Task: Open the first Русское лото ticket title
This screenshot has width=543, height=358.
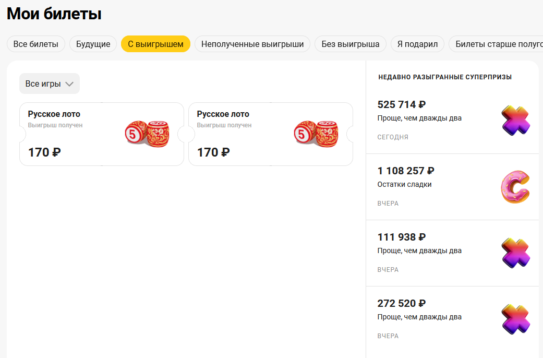Action: point(54,114)
